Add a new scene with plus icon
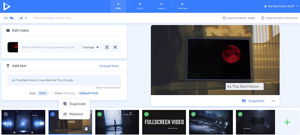This screenshot has width=300, height=135. [x=287, y=122]
